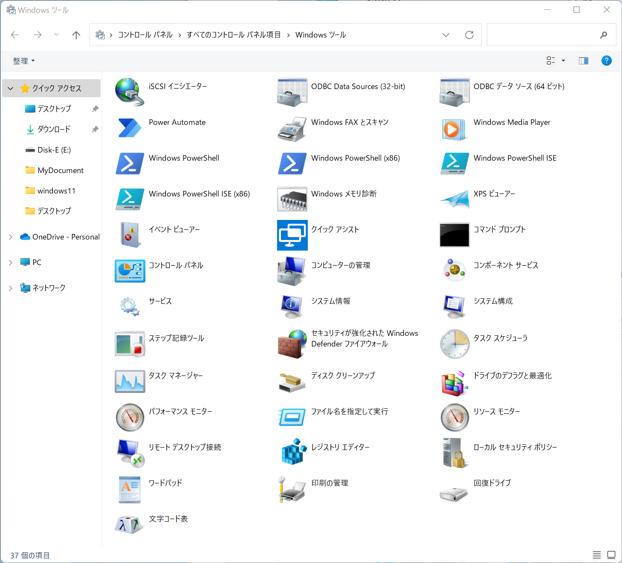Open the レジストリ エディター cubes icon
Screen dimensions: 622x563
(294, 451)
